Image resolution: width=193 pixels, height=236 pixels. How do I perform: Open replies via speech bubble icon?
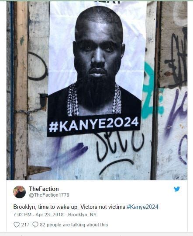(35, 225)
